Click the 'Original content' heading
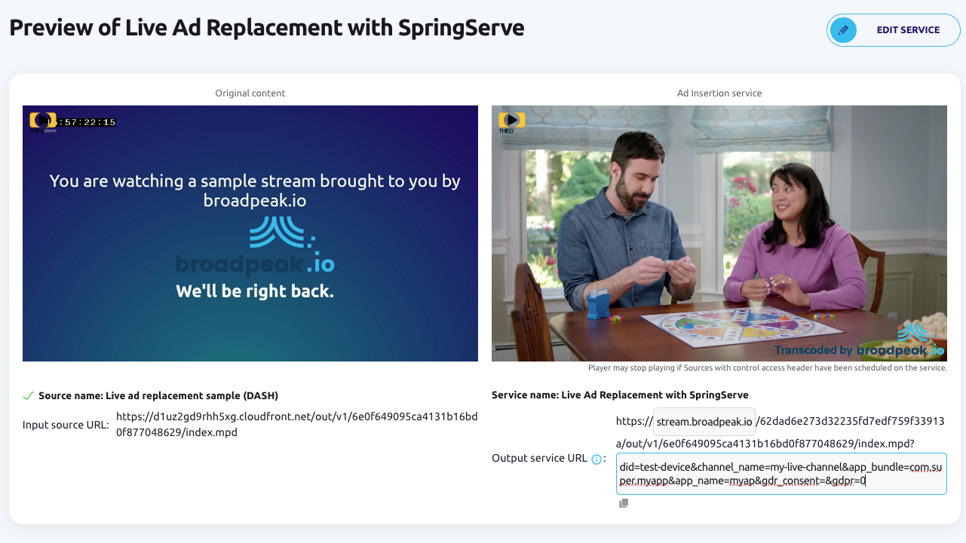The height and width of the screenshot is (543, 966). [x=250, y=93]
